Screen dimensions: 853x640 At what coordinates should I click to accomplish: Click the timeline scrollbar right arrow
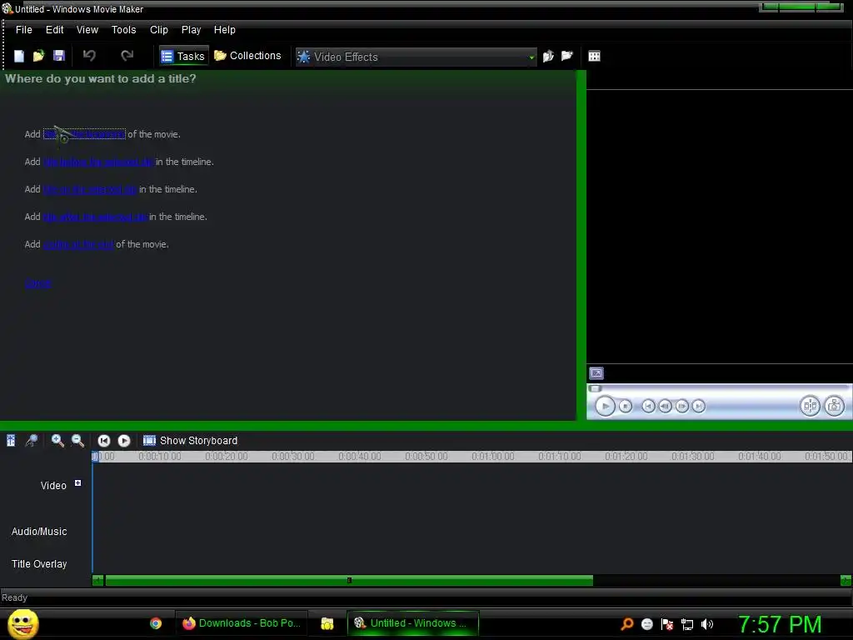[x=846, y=581]
